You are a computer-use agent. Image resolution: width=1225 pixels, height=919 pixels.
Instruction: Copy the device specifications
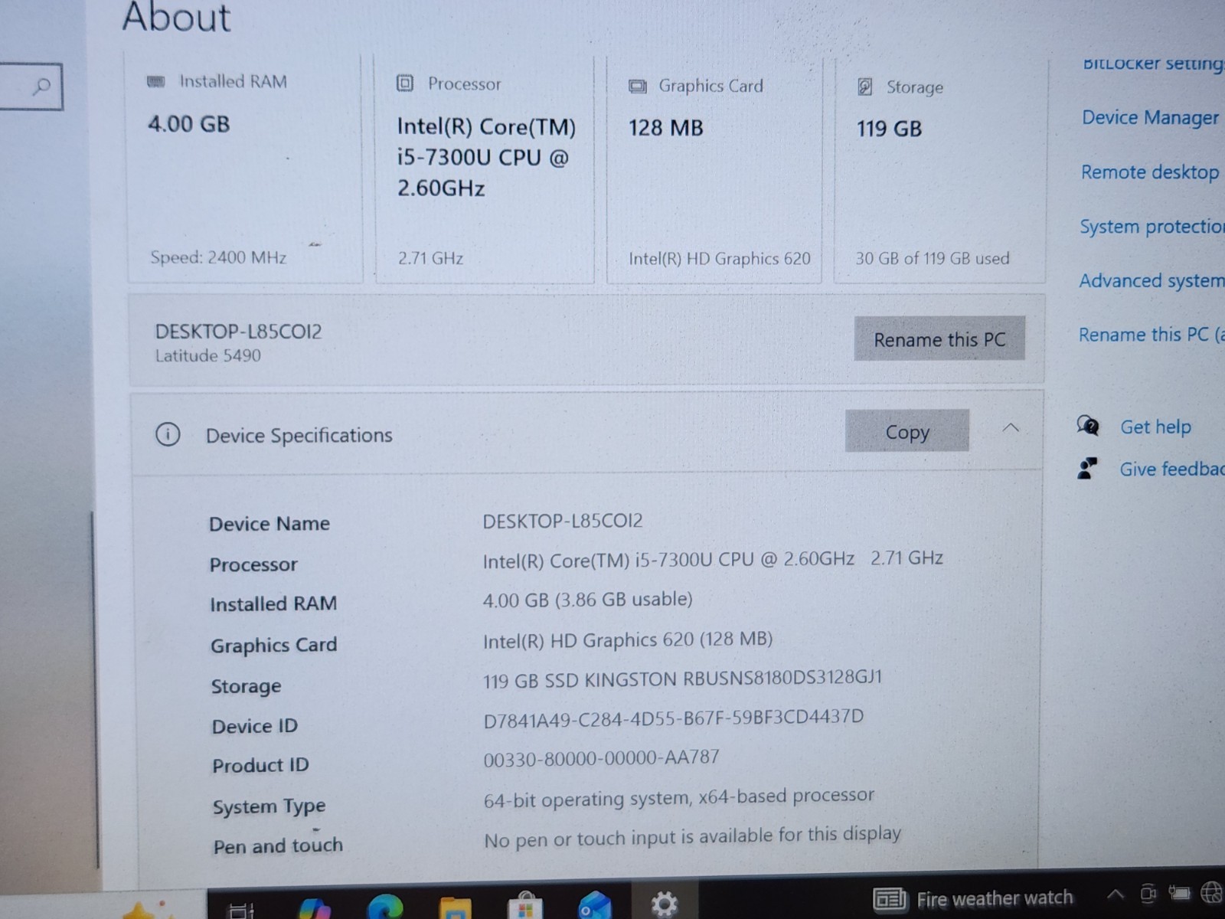pos(907,431)
